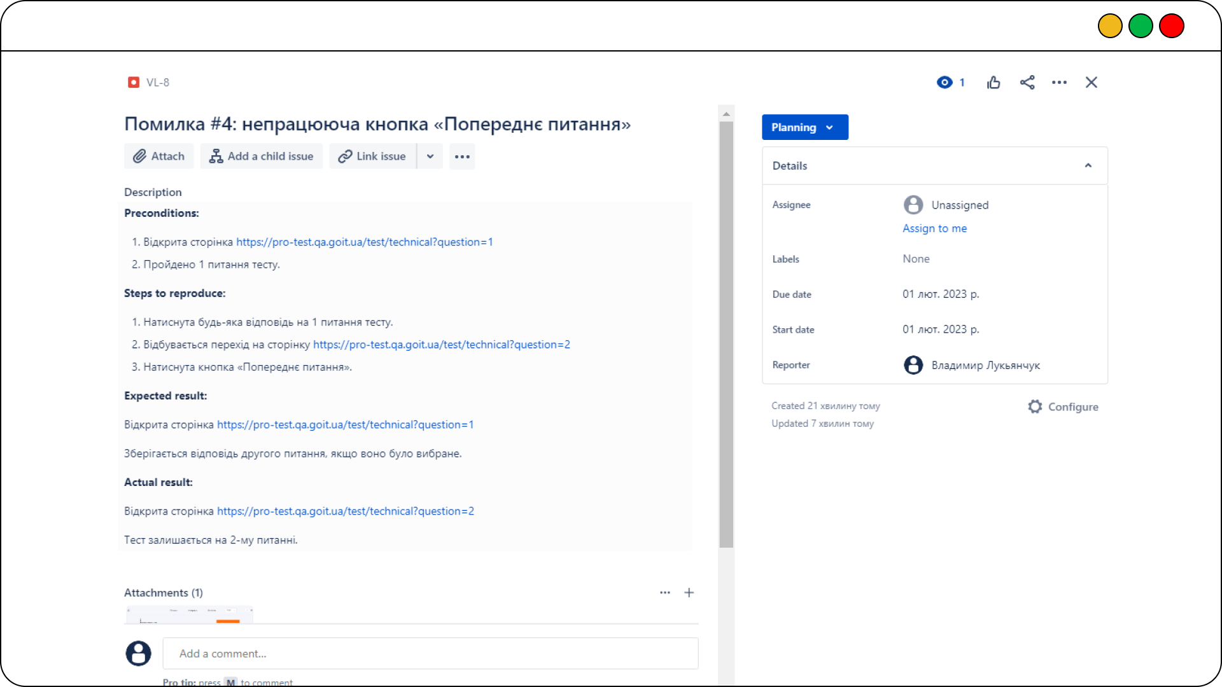
Task: Click the Updated 7 хвилин тому text
Action: 822,424
